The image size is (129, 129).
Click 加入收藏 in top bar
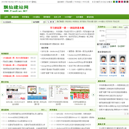(107, 2)
